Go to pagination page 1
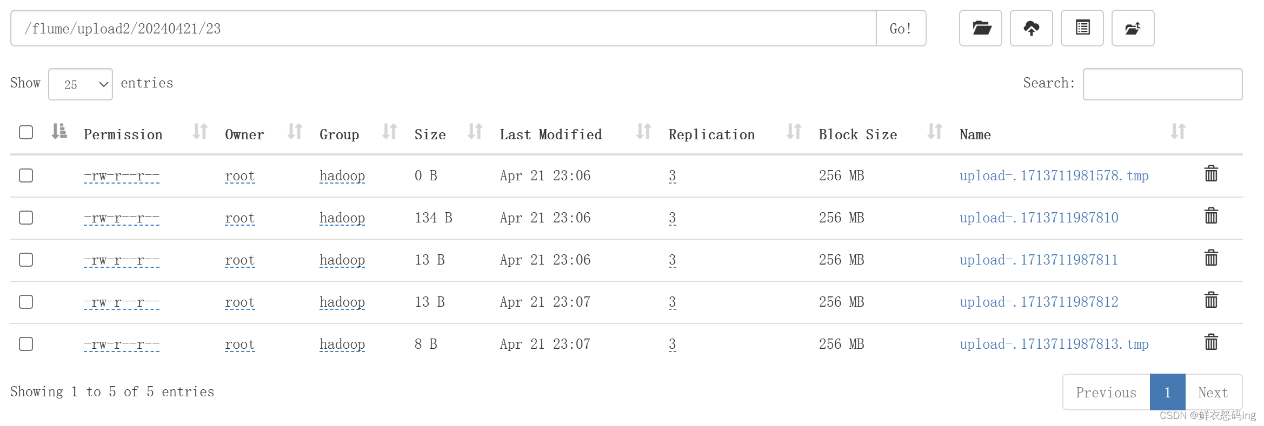Viewport: 1264px width, 426px height. tap(1167, 392)
